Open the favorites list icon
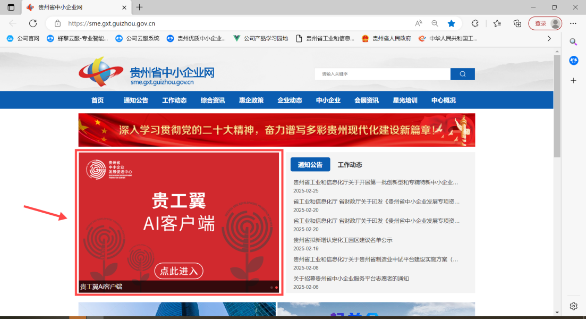586x319 pixels. (497, 23)
